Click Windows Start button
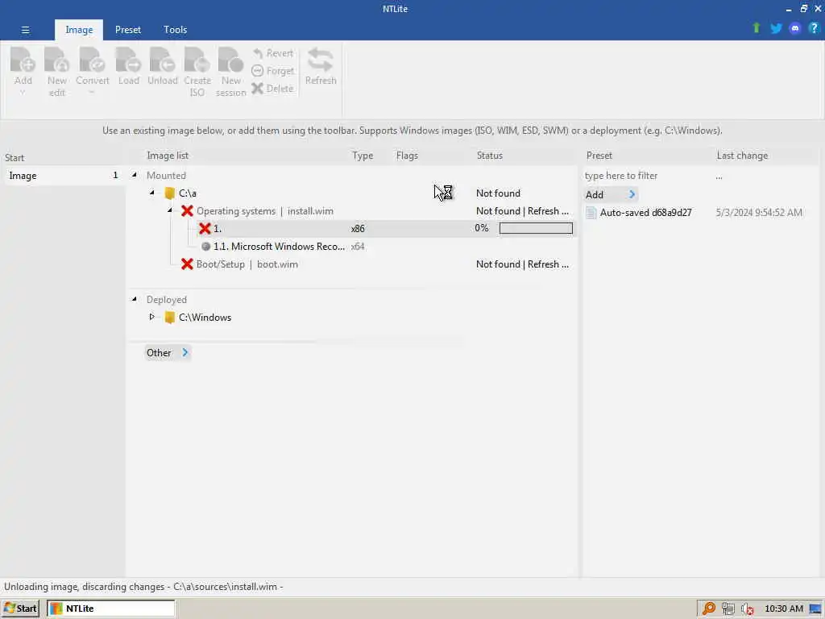 point(20,609)
